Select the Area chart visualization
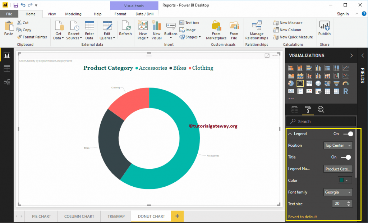This screenshot has height=223, width=368. [x=291, y=76]
